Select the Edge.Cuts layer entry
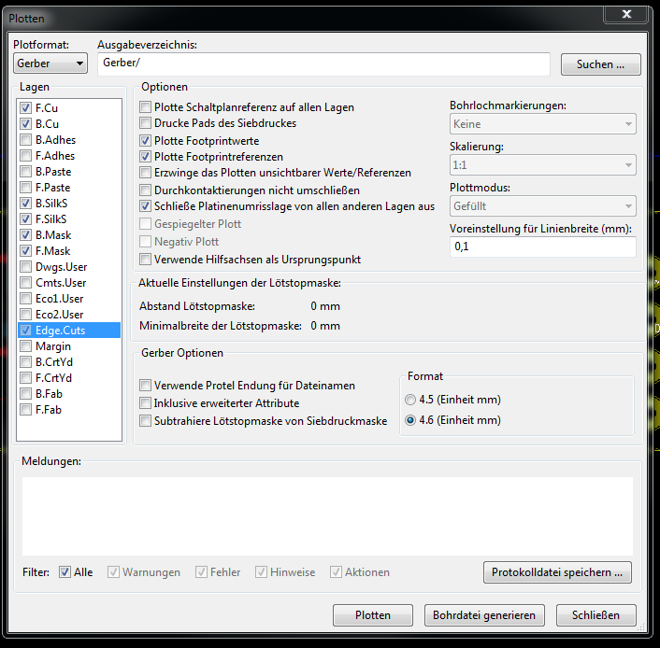The image size is (660, 648). (x=60, y=331)
